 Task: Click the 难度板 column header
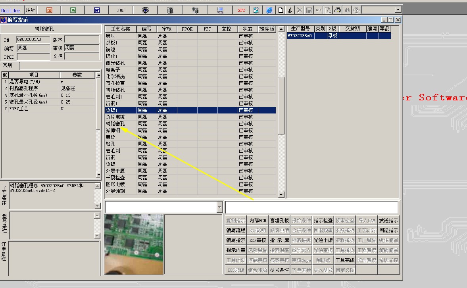click(267, 29)
